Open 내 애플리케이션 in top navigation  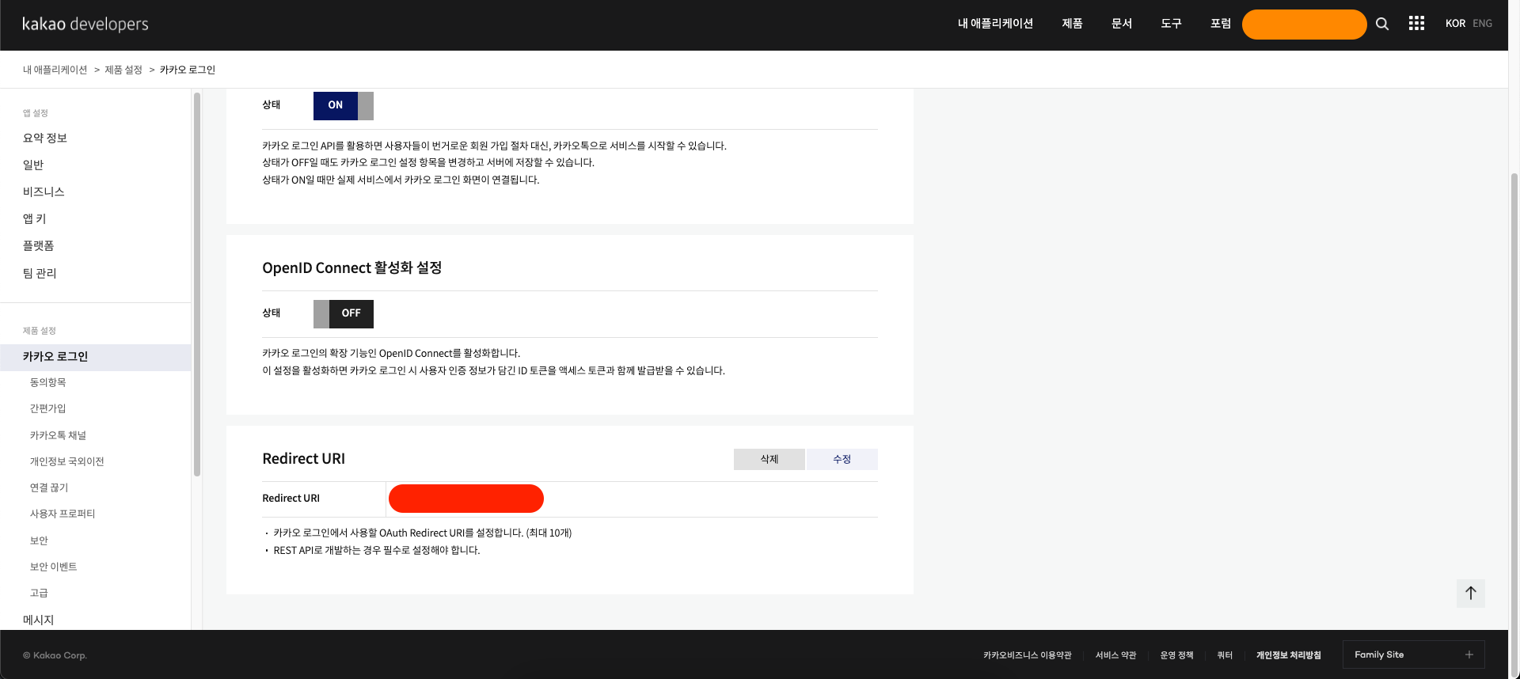tap(995, 24)
